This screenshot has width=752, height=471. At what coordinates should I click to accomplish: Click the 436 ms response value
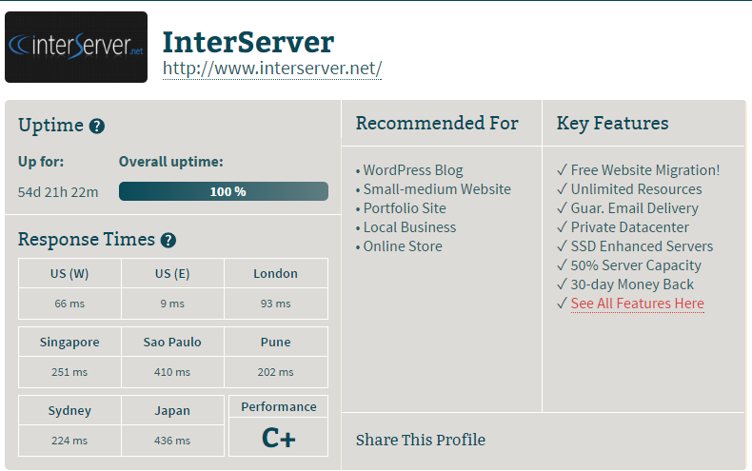(172, 441)
